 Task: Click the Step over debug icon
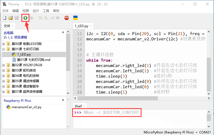(x=40, y=18)
